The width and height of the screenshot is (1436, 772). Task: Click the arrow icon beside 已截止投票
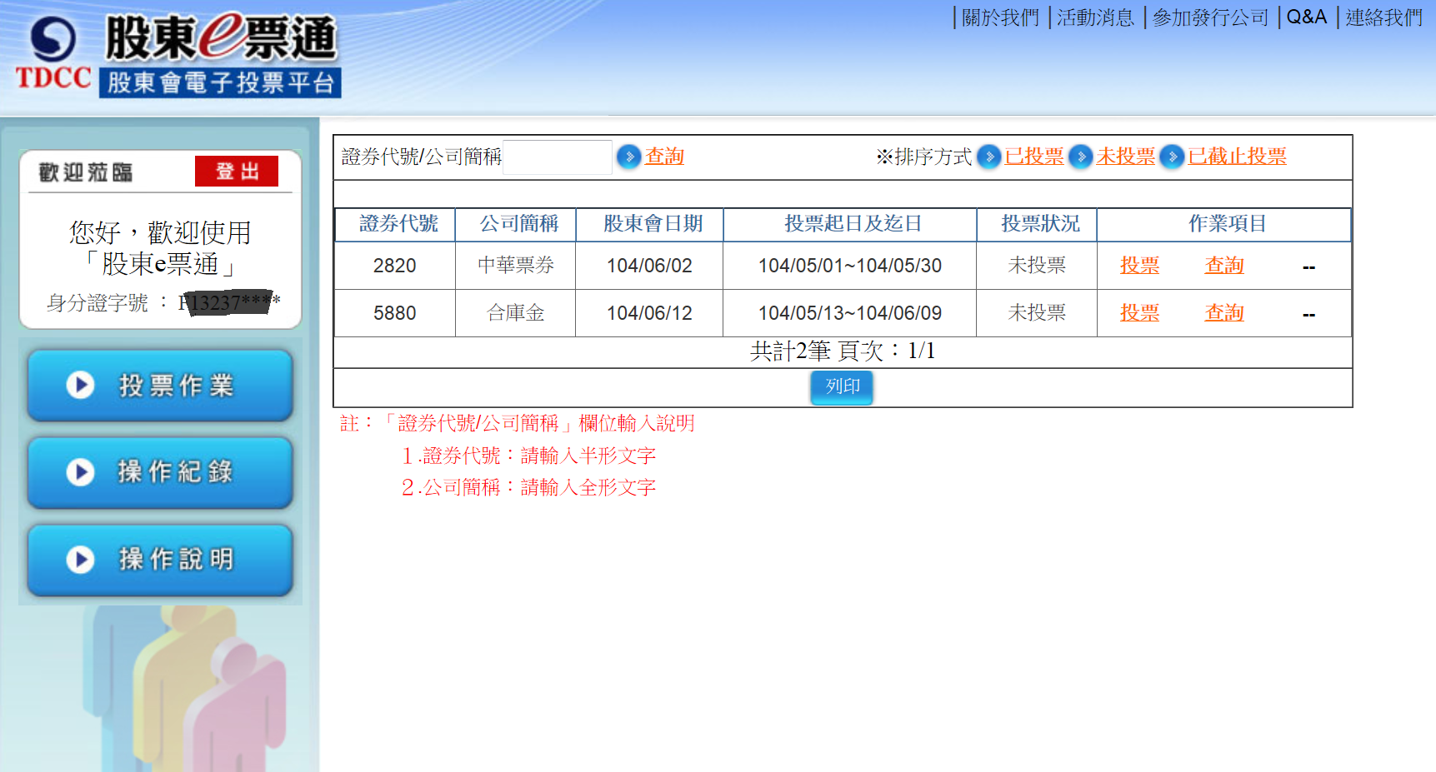tap(1173, 157)
